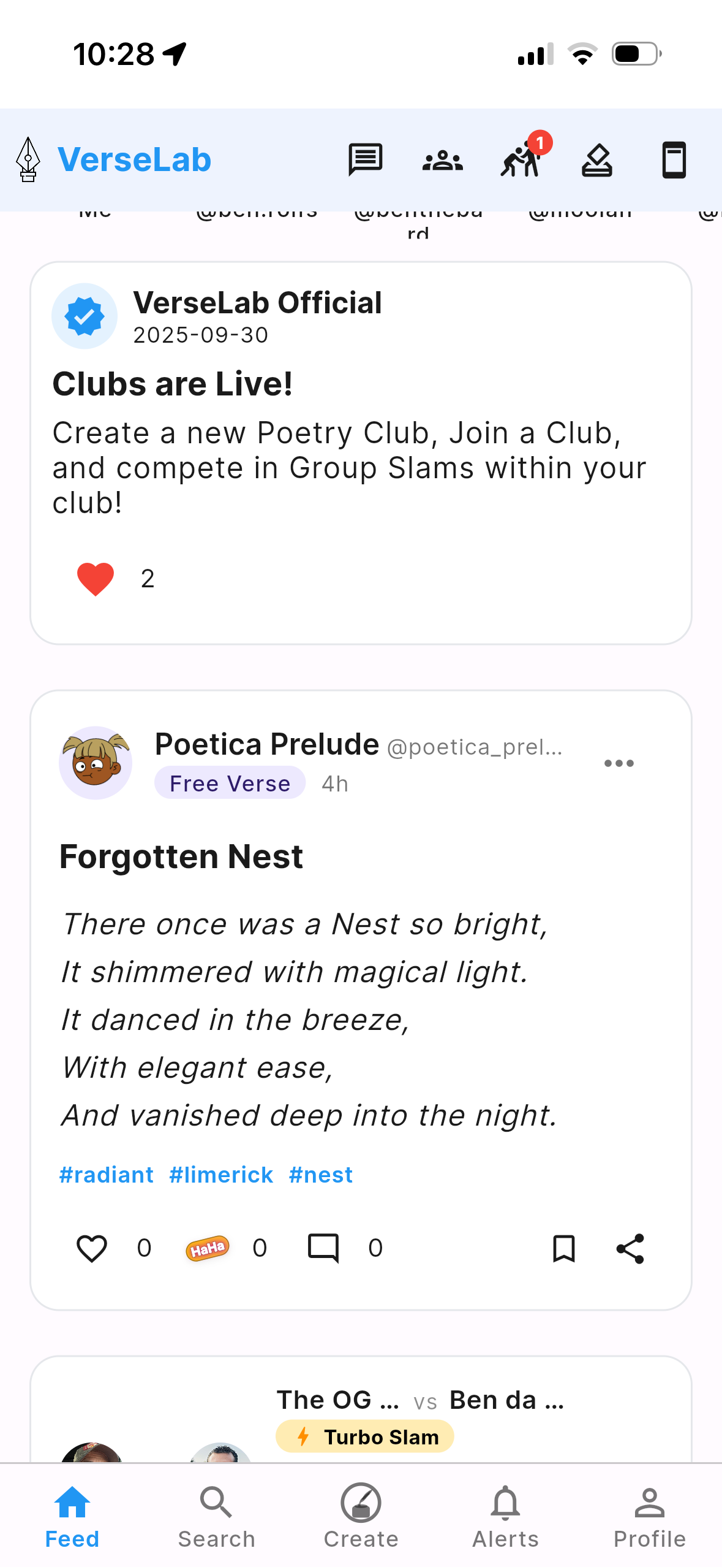Open comments on Forgotten Nest
This screenshot has height=1567, width=722.
coord(323,1248)
